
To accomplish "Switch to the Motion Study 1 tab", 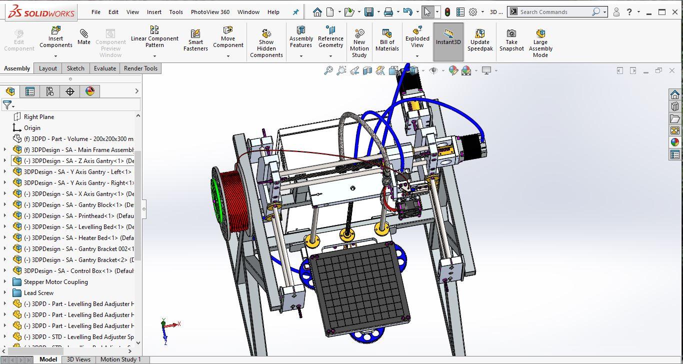I will pyautogui.click(x=120, y=359).
